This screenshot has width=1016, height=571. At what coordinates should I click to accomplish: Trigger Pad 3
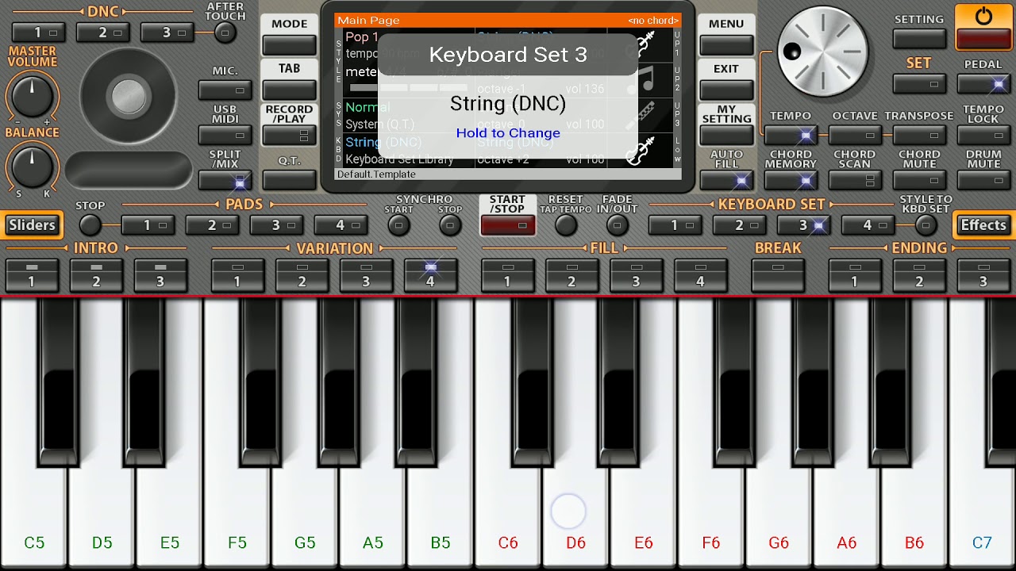(x=277, y=225)
